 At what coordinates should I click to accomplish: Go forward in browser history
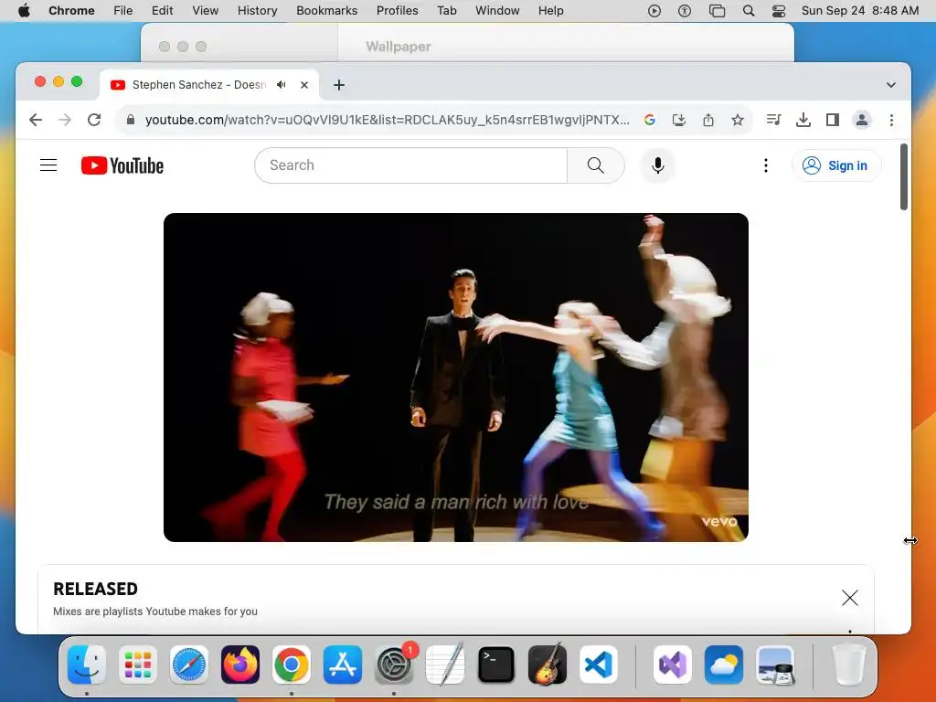(x=65, y=120)
